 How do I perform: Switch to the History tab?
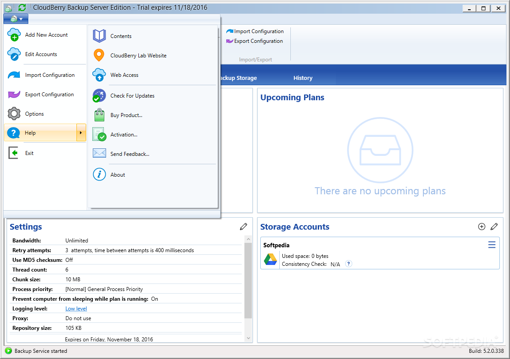pos(303,78)
